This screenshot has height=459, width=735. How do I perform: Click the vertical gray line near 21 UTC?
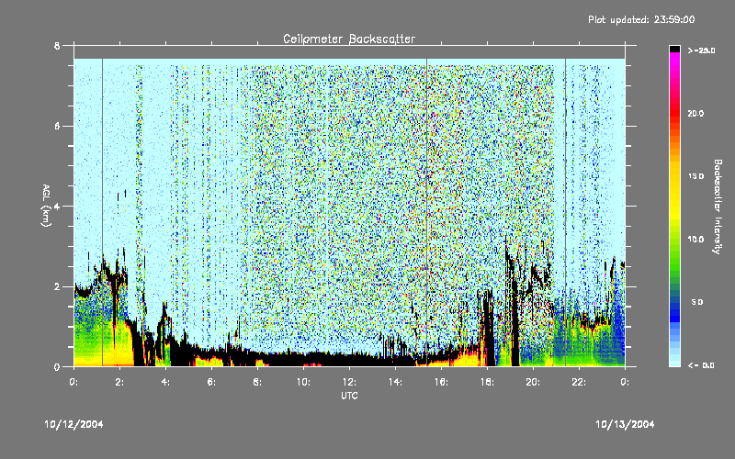565,212
